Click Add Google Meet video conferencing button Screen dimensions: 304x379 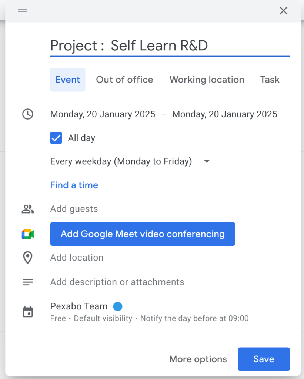(143, 234)
